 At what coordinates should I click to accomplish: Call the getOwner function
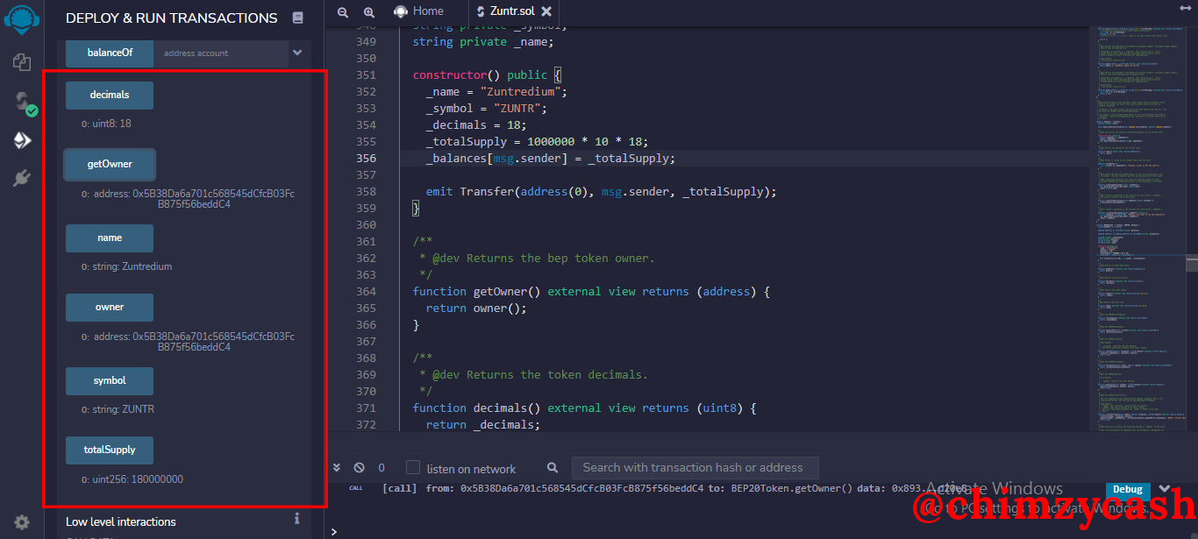pos(110,164)
